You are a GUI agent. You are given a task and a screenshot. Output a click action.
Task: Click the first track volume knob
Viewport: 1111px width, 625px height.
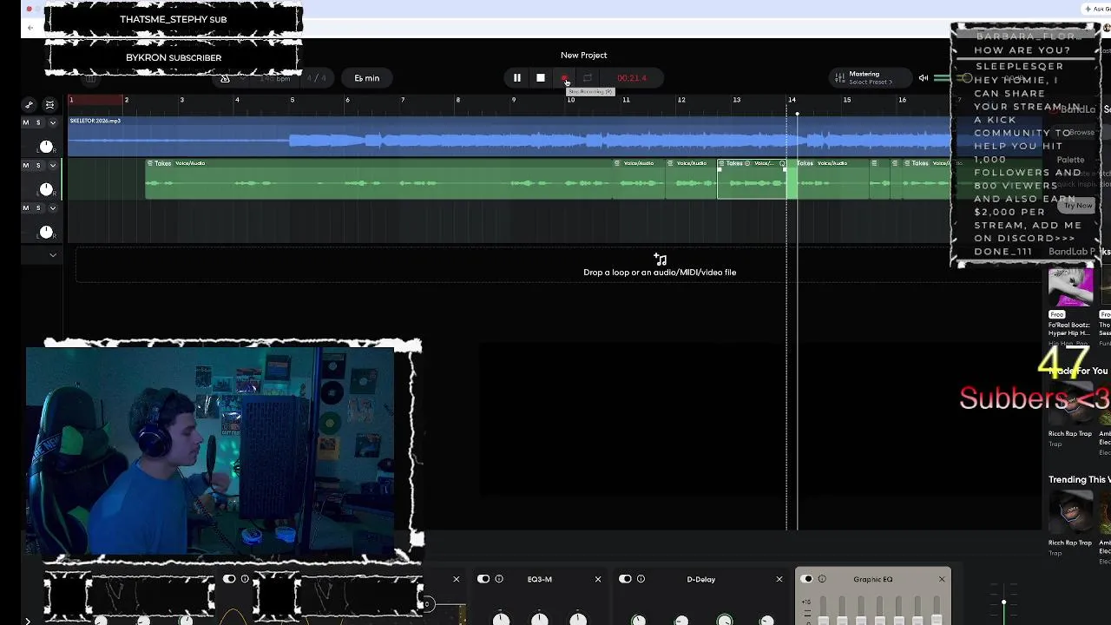click(x=46, y=147)
